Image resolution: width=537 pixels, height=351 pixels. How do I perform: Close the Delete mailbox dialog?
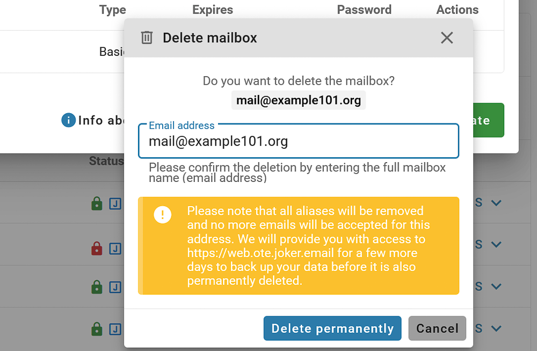pyautogui.click(x=447, y=38)
